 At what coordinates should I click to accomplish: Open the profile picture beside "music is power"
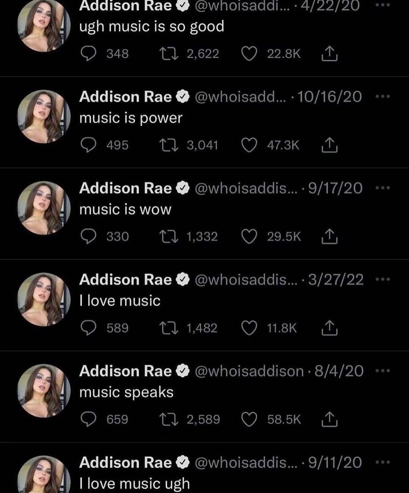[44, 117]
